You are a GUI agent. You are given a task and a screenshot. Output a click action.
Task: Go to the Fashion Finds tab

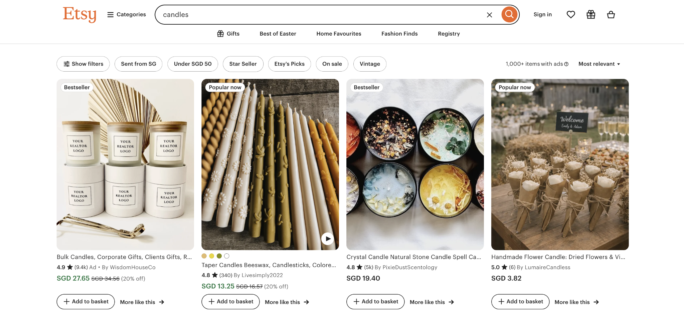click(x=399, y=34)
